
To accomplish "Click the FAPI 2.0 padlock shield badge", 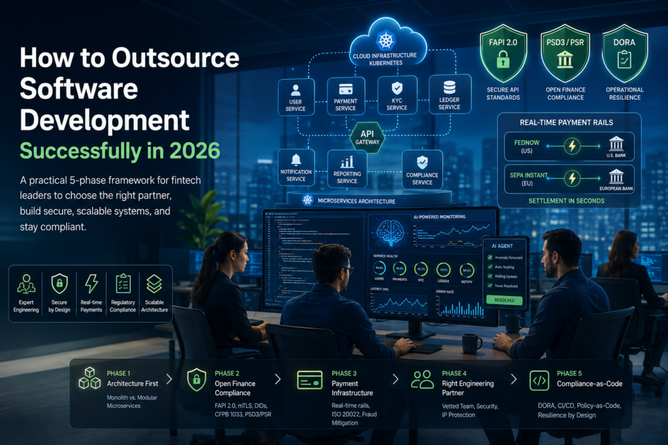I will (x=503, y=53).
